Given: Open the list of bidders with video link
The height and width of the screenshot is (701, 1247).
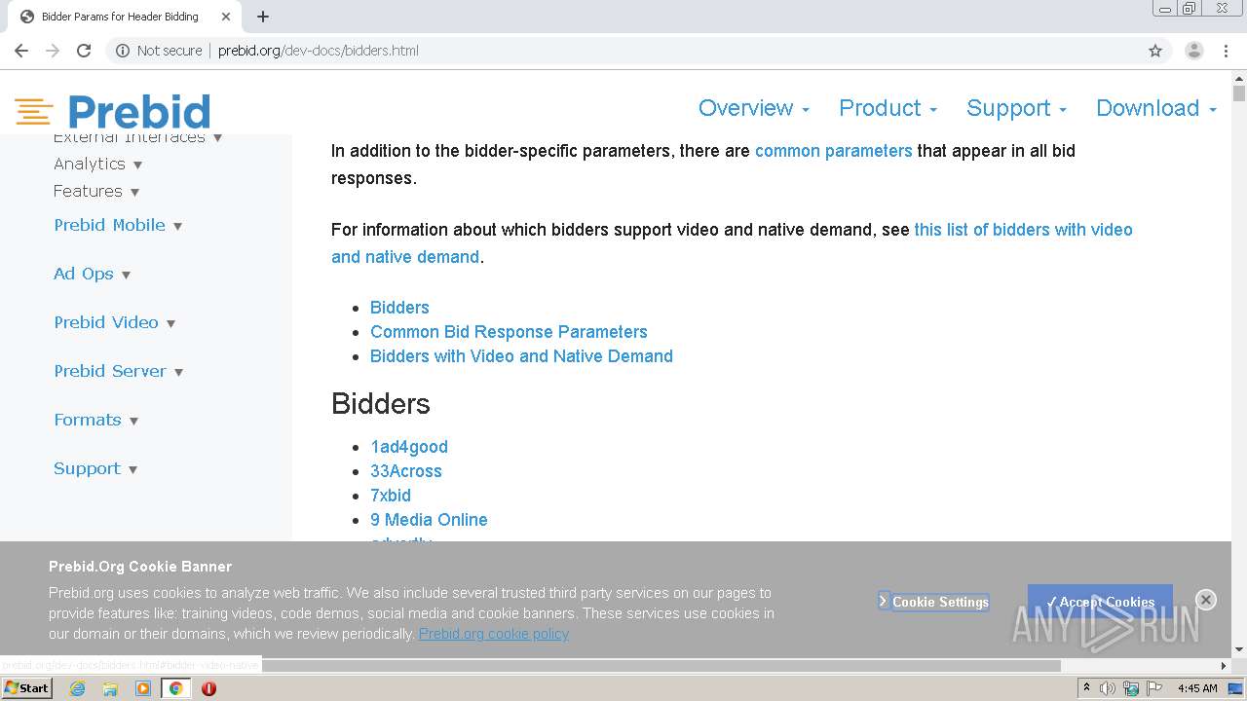Looking at the screenshot, I should tap(1023, 230).
